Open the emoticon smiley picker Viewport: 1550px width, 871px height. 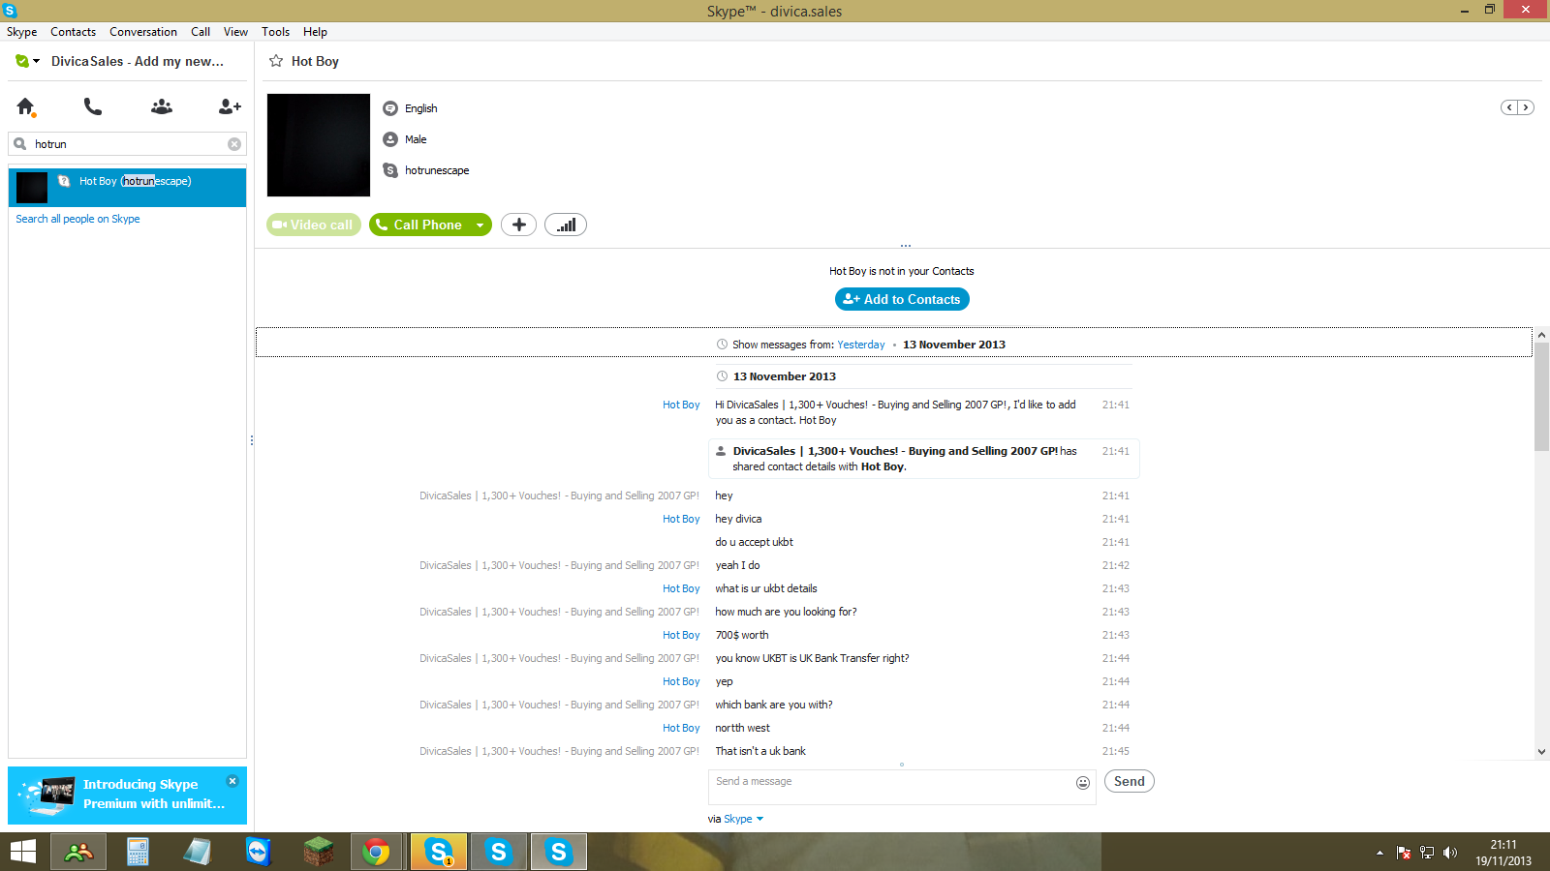point(1083,783)
